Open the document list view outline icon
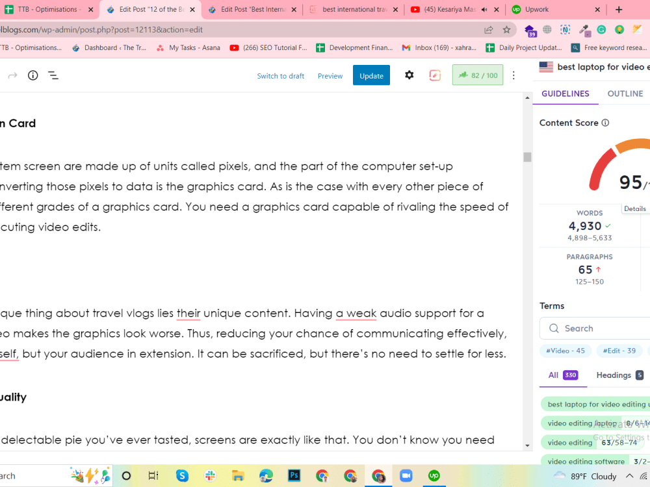This screenshot has width=650, height=487. click(53, 75)
